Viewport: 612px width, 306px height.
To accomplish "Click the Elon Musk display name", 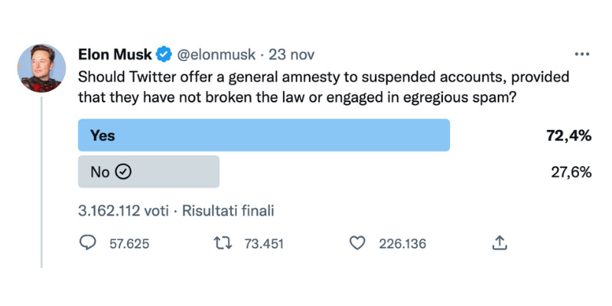I will (115, 55).
